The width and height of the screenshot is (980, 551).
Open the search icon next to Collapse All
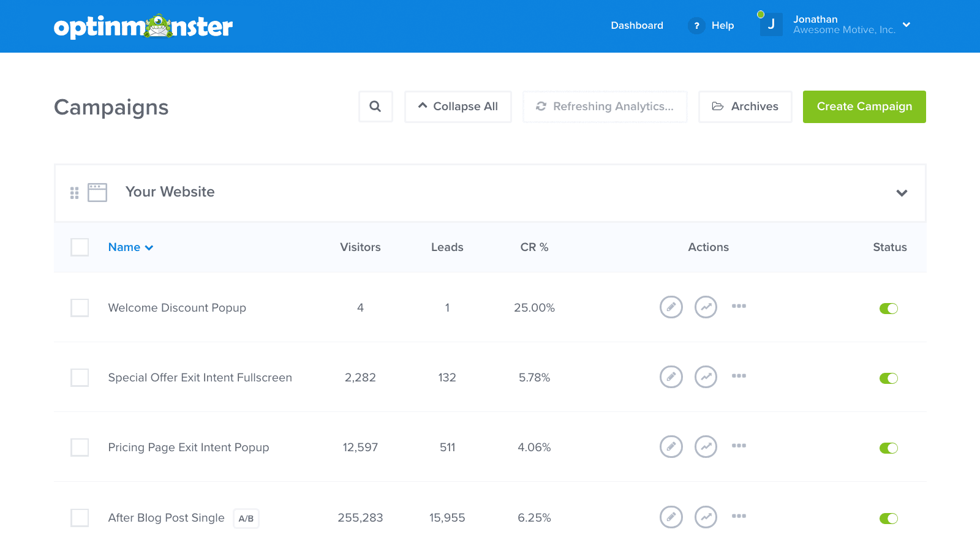pos(375,107)
